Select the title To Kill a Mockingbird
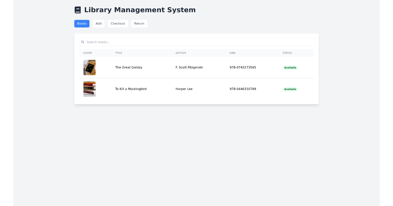Screen dimensions: 393x206 131,89
